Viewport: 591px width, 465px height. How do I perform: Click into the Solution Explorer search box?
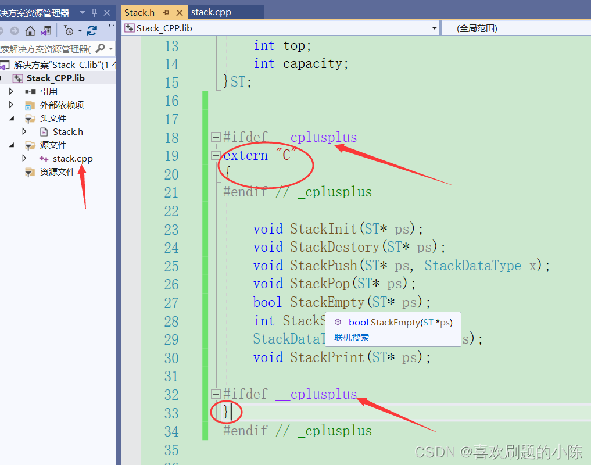click(46, 49)
